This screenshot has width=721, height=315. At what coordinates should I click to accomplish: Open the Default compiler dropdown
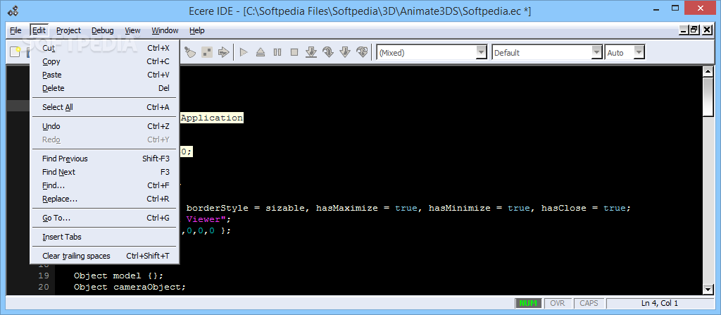click(597, 52)
